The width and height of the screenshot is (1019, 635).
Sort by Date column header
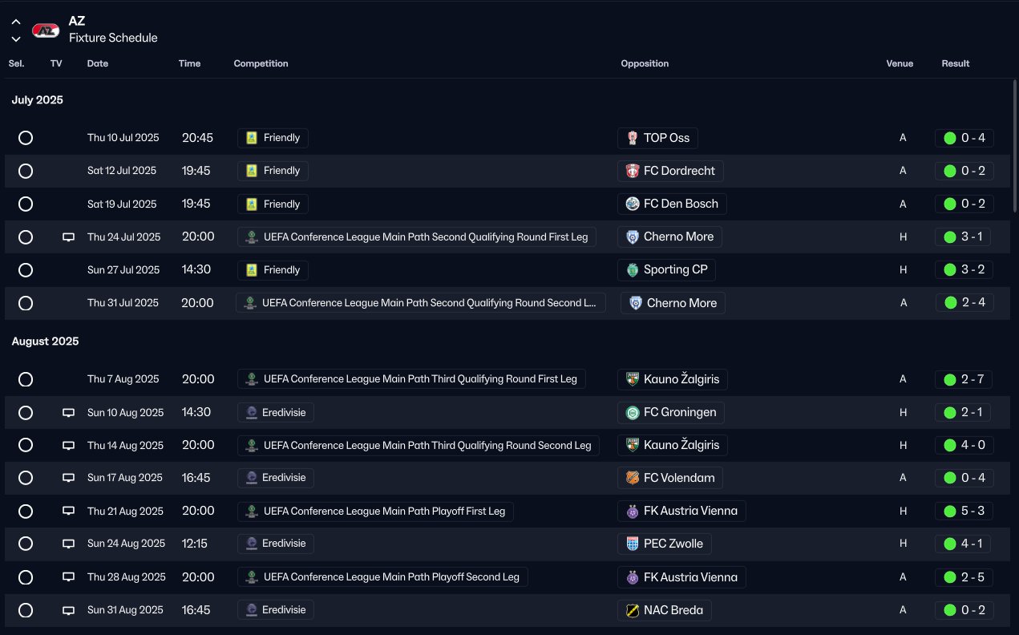[98, 63]
